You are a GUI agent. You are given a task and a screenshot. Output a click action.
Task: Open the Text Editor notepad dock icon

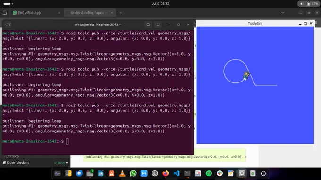pos(230,173)
